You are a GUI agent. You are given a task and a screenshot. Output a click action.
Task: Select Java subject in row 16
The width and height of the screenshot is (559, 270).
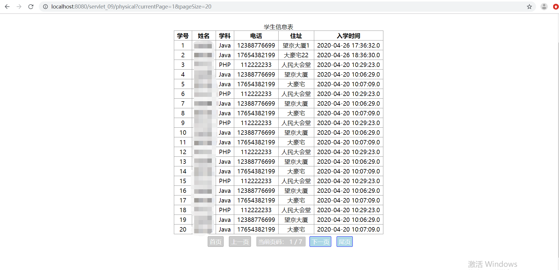pyautogui.click(x=225, y=191)
